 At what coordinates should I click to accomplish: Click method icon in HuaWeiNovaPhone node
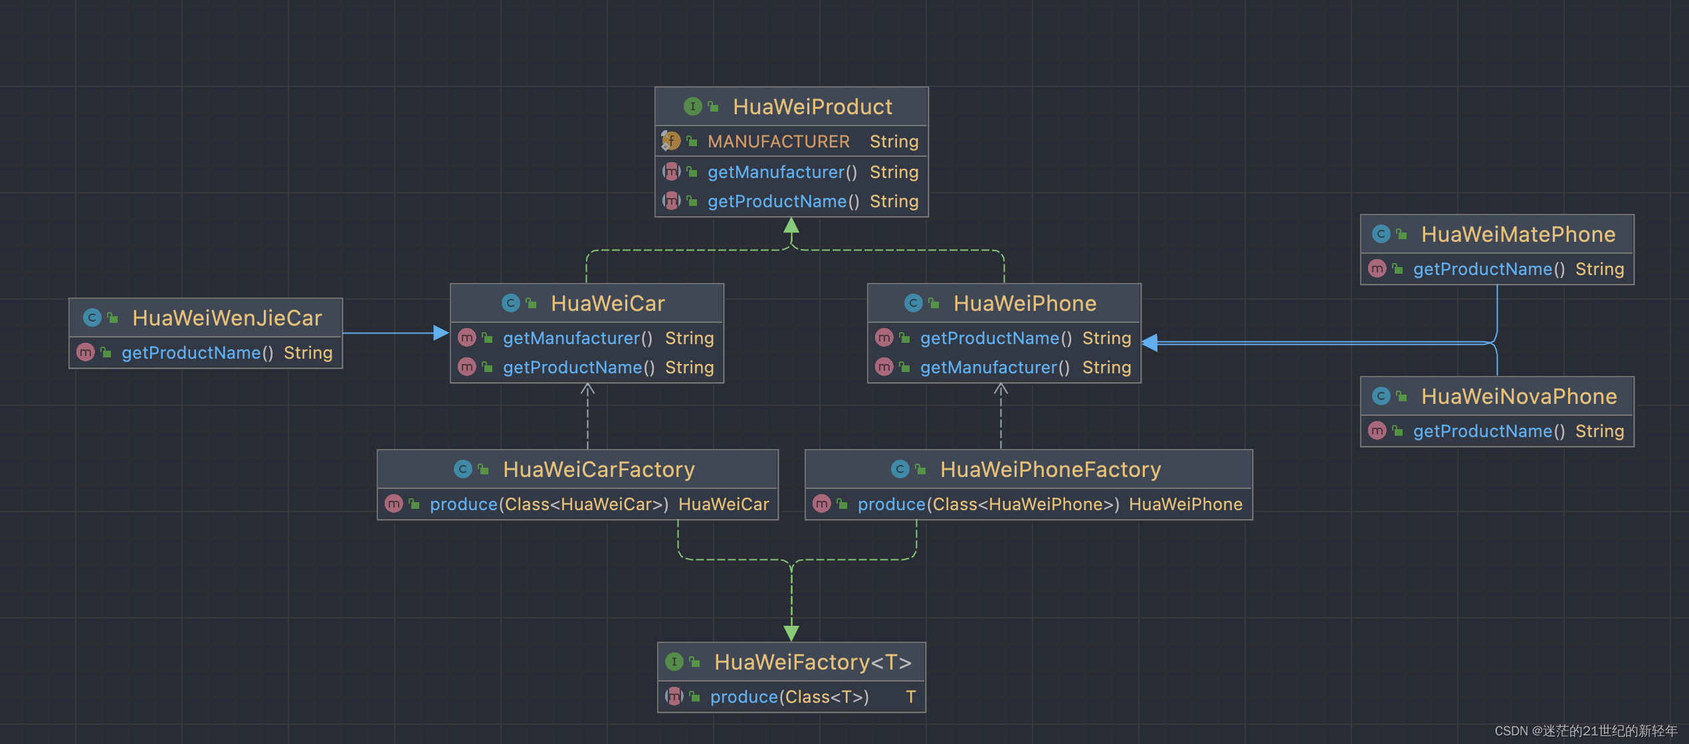1377,430
